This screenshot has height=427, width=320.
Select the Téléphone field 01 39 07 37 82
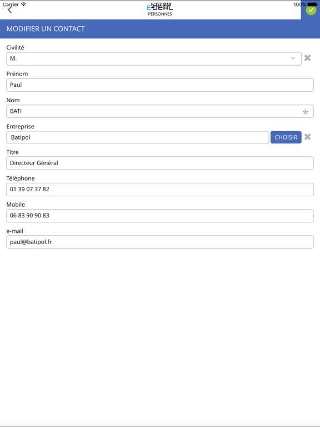click(160, 190)
